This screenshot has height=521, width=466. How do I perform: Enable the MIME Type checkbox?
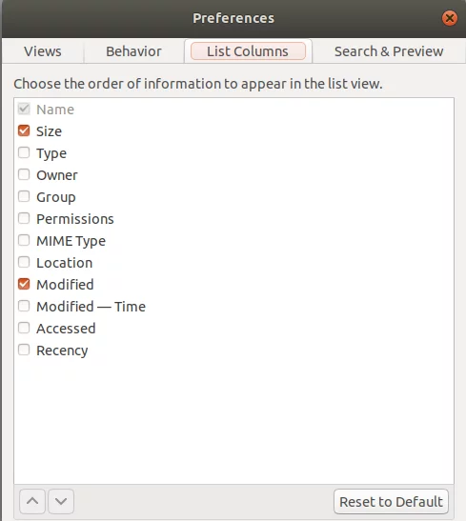[x=24, y=241]
